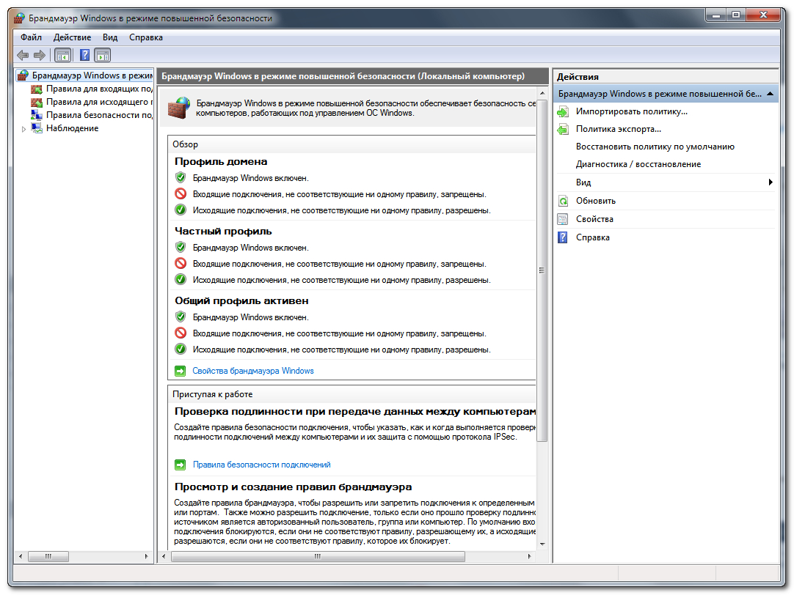
Task: Select Правила для входящих подключений tree item
Action: click(99, 89)
